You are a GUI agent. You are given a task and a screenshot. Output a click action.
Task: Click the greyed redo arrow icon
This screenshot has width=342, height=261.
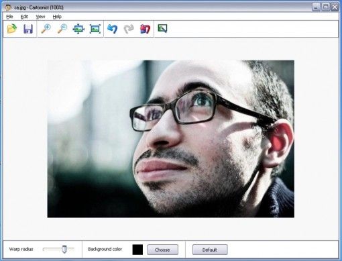129,29
